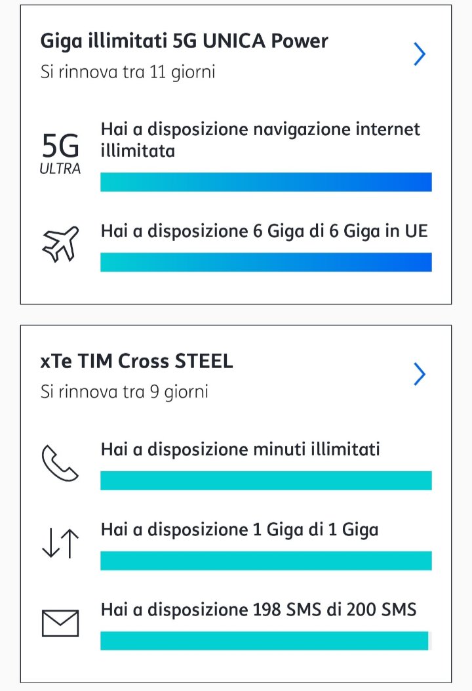This screenshot has height=691, width=472.
Task: Click 'Si rinnova tra 11 giorni' text
Action: 128,71
